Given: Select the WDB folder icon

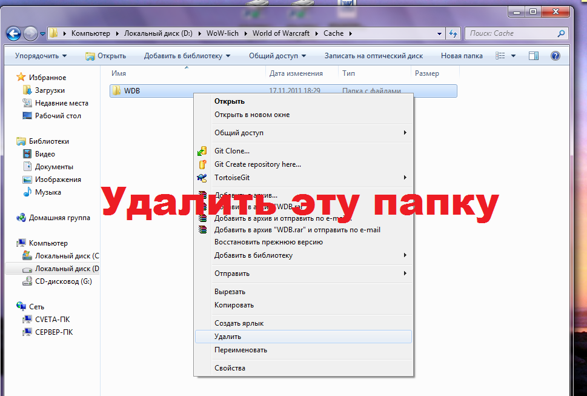Looking at the screenshot, I should (x=116, y=91).
